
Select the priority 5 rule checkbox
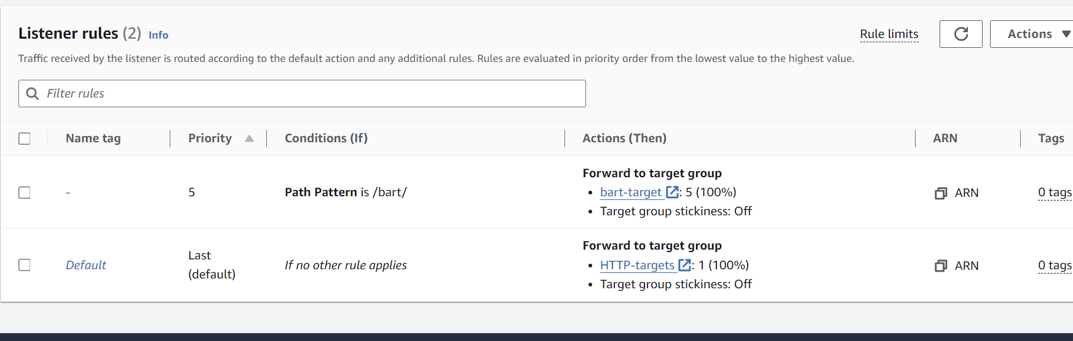pyautogui.click(x=25, y=193)
